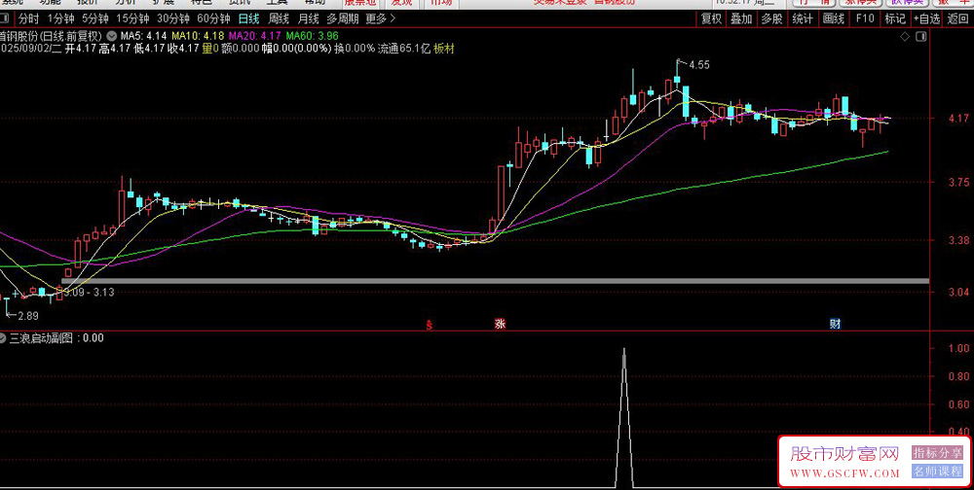Click the 标记 mark button
The width and height of the screenshot is (974, 490).
[x=895, y=18]
